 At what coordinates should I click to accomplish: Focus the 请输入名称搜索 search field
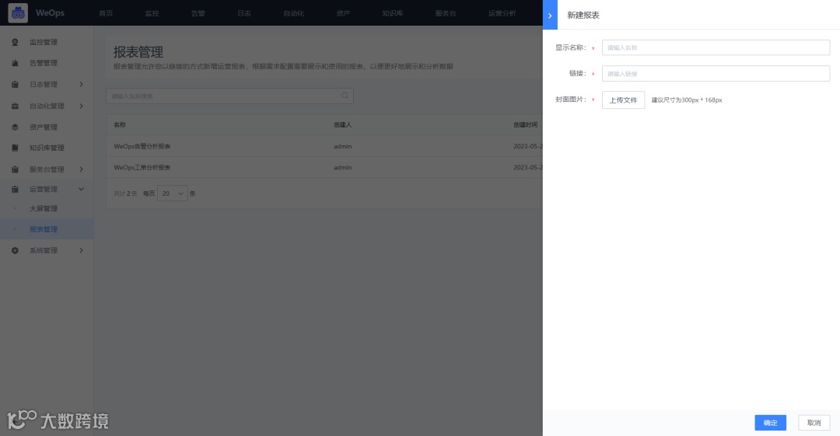click(x=229, y=96)
